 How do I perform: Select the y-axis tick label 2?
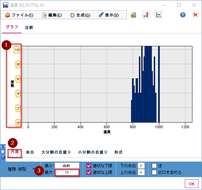18,108
